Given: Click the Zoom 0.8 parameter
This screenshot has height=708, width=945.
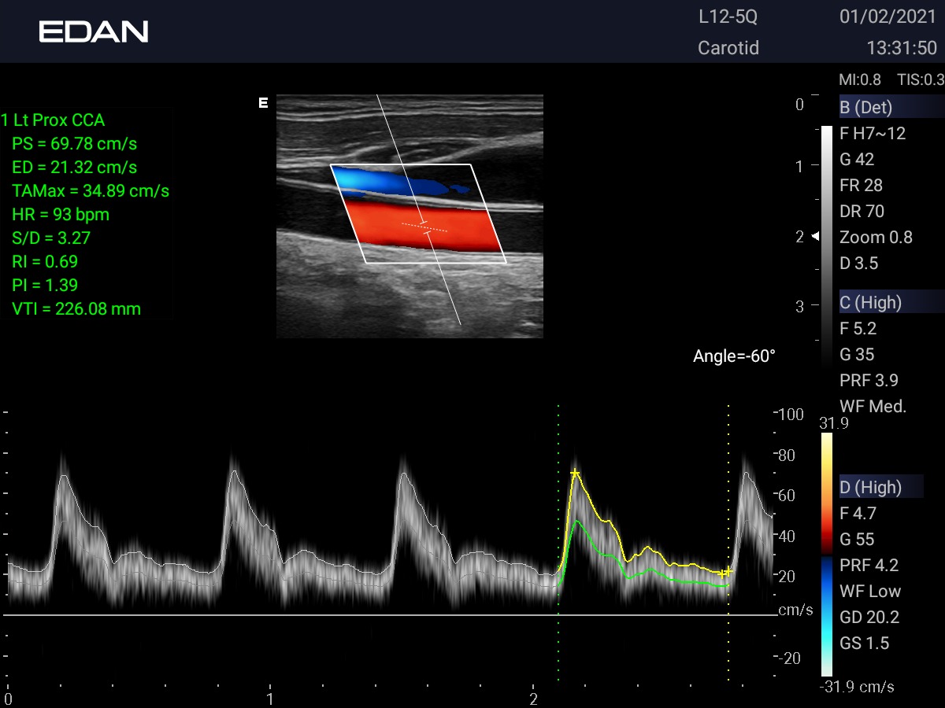Looking at the screenshot, I should pyautogui.click(x=876, y=237).
